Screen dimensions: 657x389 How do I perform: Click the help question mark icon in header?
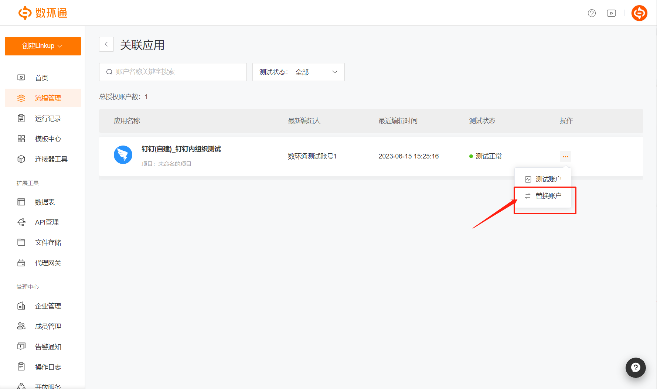point(592,13)
